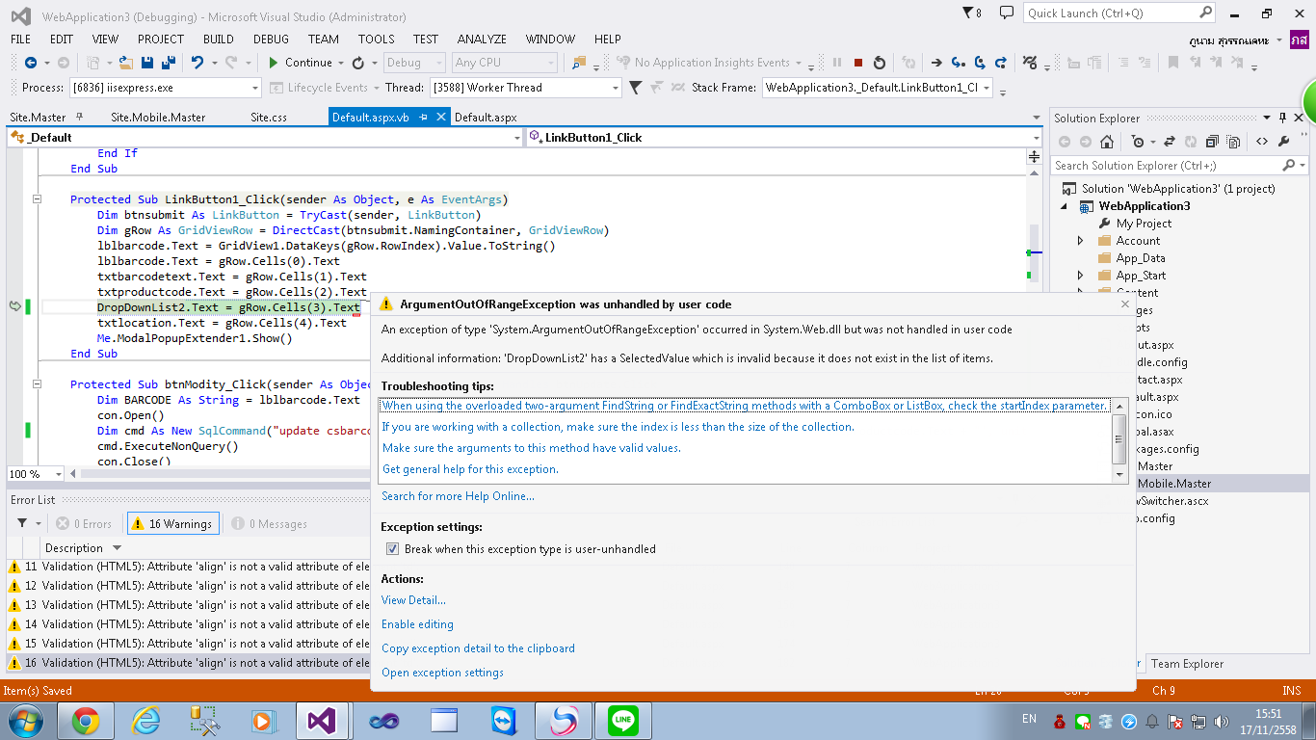Collapse the WebApplication3 project node

[1065, 206]
